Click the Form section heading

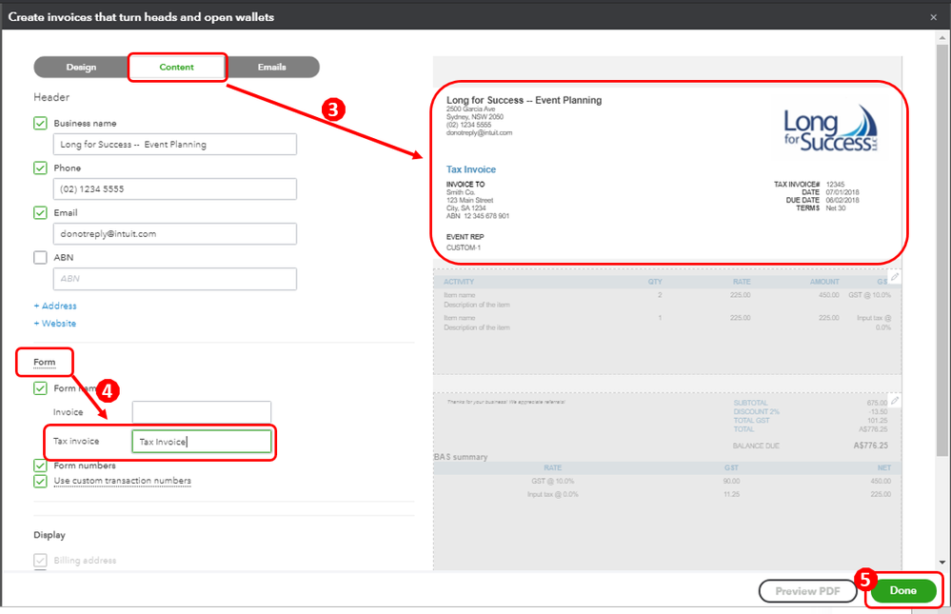point(45,362)
